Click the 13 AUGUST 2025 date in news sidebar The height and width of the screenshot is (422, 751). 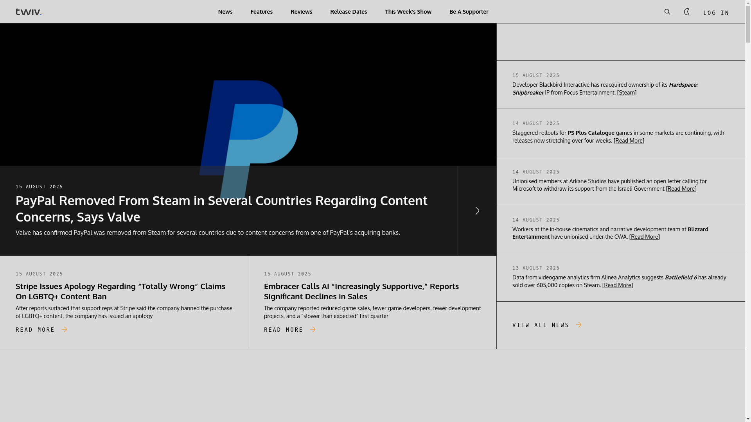coord(536,268)
